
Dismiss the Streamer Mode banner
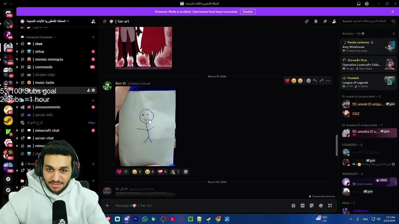pos(393,12)
